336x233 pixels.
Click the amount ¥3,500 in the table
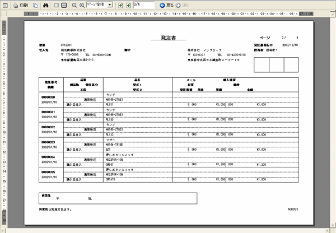pos(261,150)
